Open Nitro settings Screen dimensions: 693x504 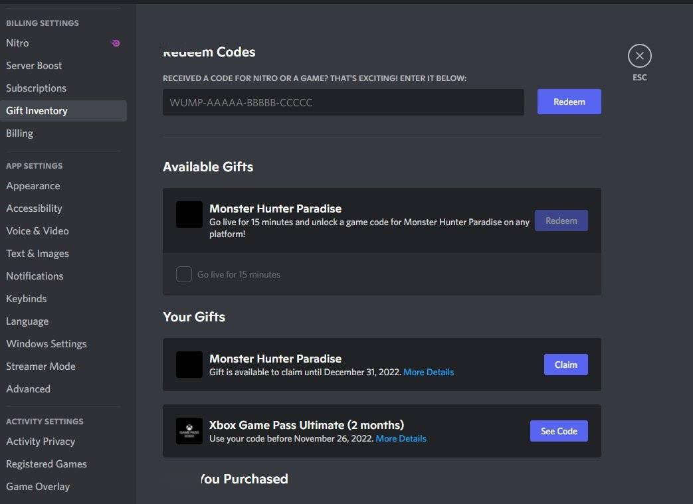(17, 42)
